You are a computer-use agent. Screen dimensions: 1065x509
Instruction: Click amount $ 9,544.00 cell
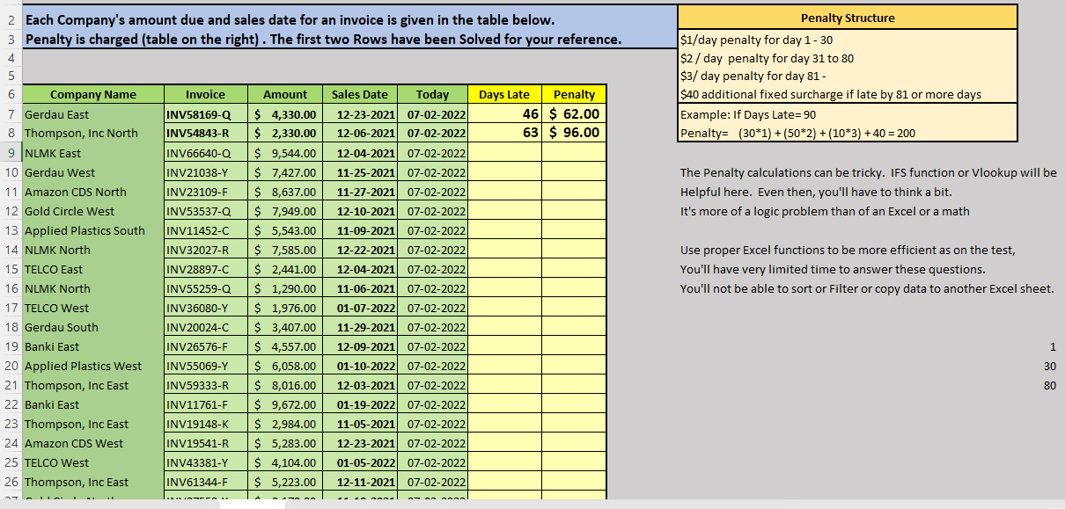285,153
